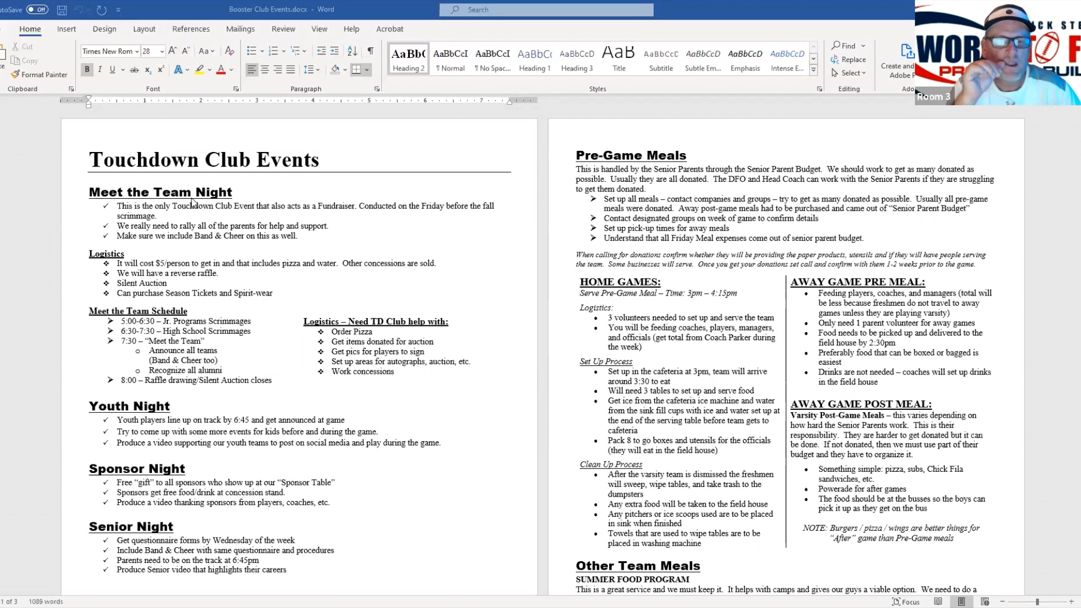Open the font size dropdown
This screenshot has width=1081, height=608.
point(162,51)
